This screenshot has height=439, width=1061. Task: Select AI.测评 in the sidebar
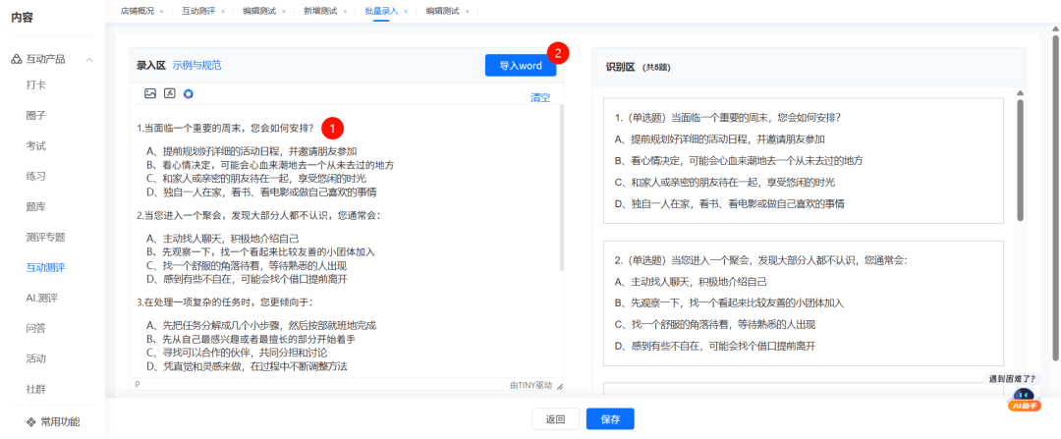[44, 297]
